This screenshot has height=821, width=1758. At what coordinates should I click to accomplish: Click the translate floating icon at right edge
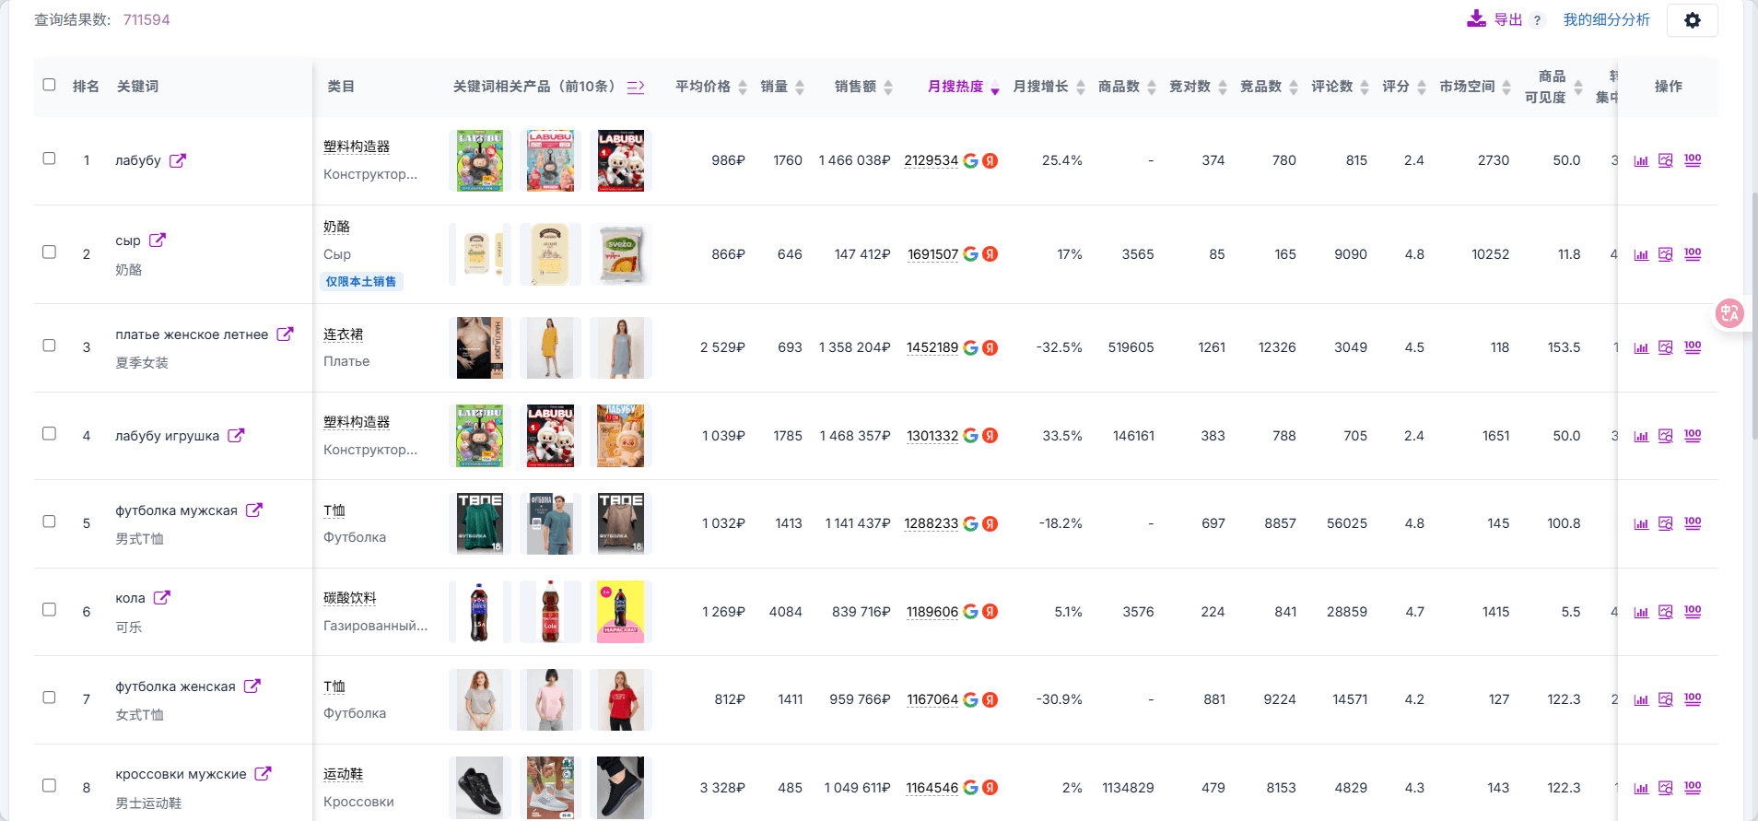click(1730, 313)
